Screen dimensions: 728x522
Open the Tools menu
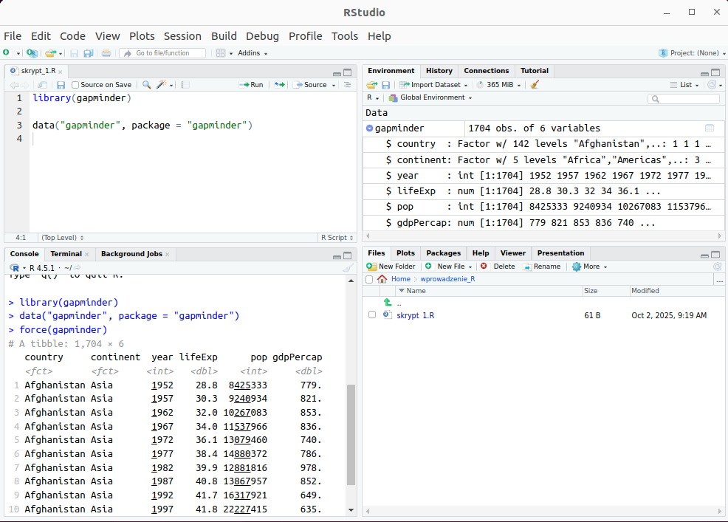345,36
